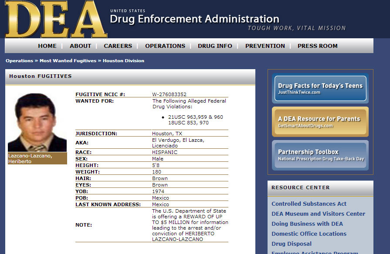The height and width of the screenshot is (254, 390).
Task: Click the race value HISPANIC
Action: (x=165, y=152)
